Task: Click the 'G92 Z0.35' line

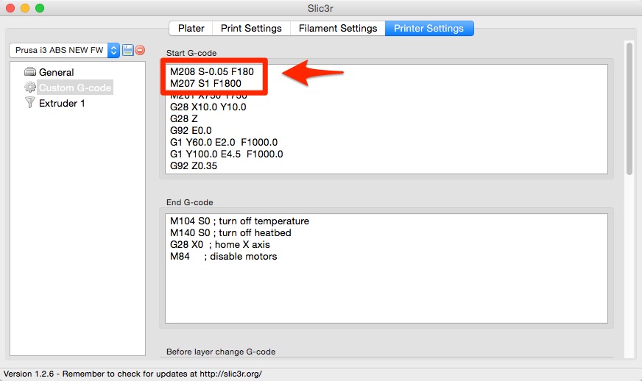Action: click(x=193, y=165)
